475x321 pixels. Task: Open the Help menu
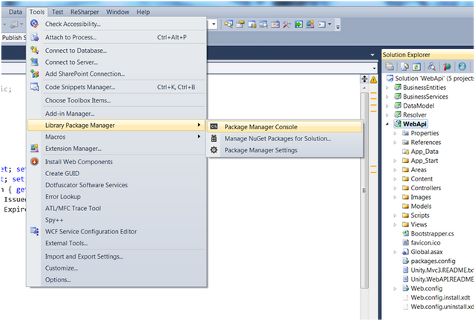click(143, 12)
